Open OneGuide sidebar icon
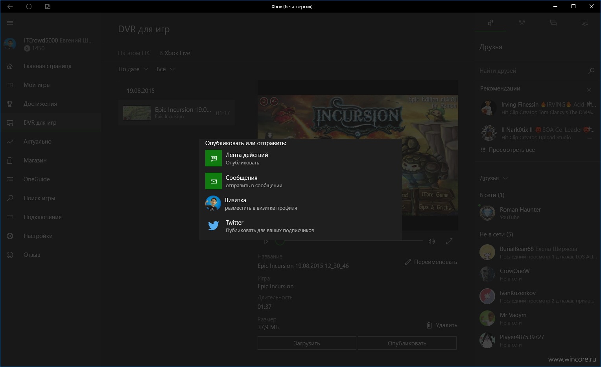The image size is (601, 367). coord(10,179)
